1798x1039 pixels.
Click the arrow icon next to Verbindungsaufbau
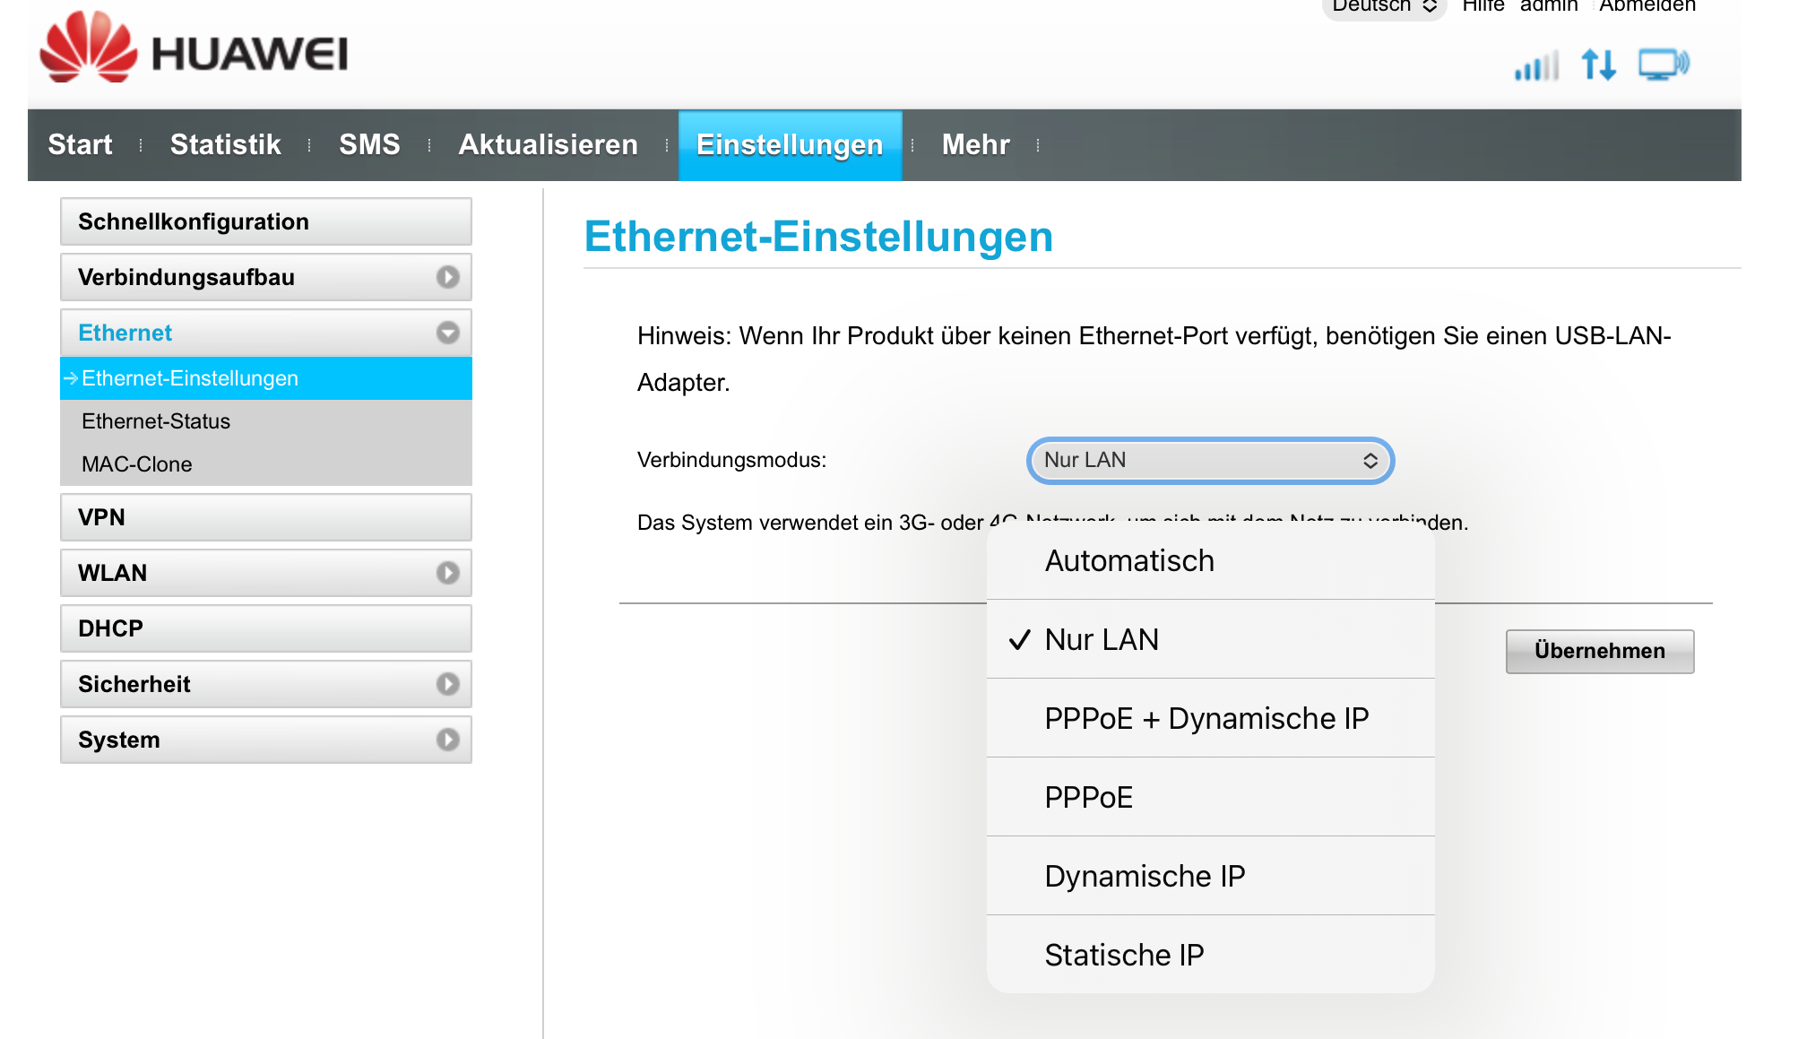447,277
